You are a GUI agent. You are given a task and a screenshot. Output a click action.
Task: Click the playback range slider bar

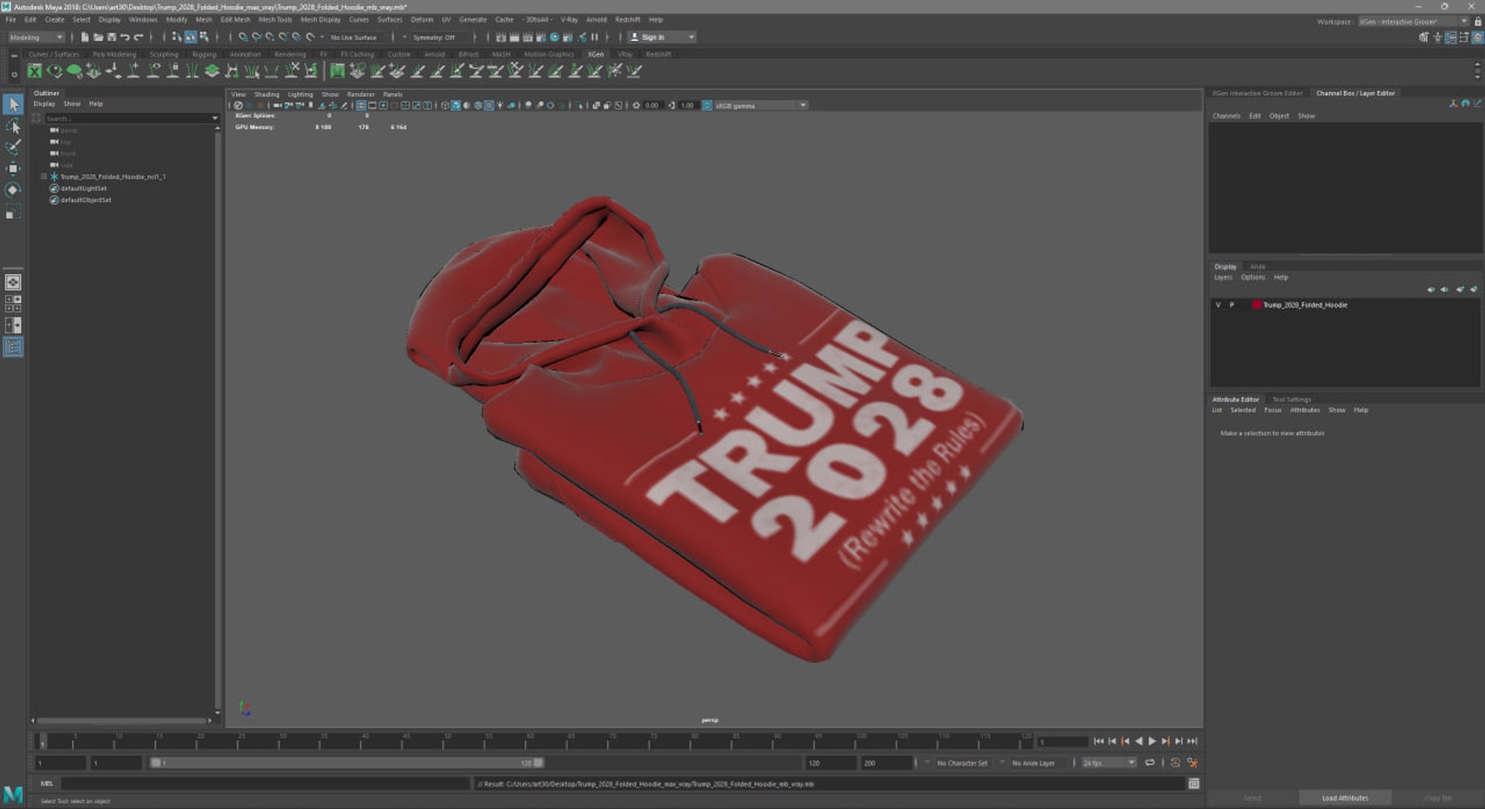[x=346, y=763]
